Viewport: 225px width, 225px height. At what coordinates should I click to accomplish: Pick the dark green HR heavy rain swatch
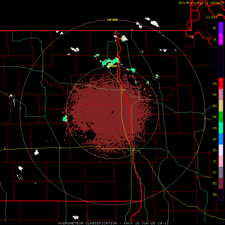[221, 117]
